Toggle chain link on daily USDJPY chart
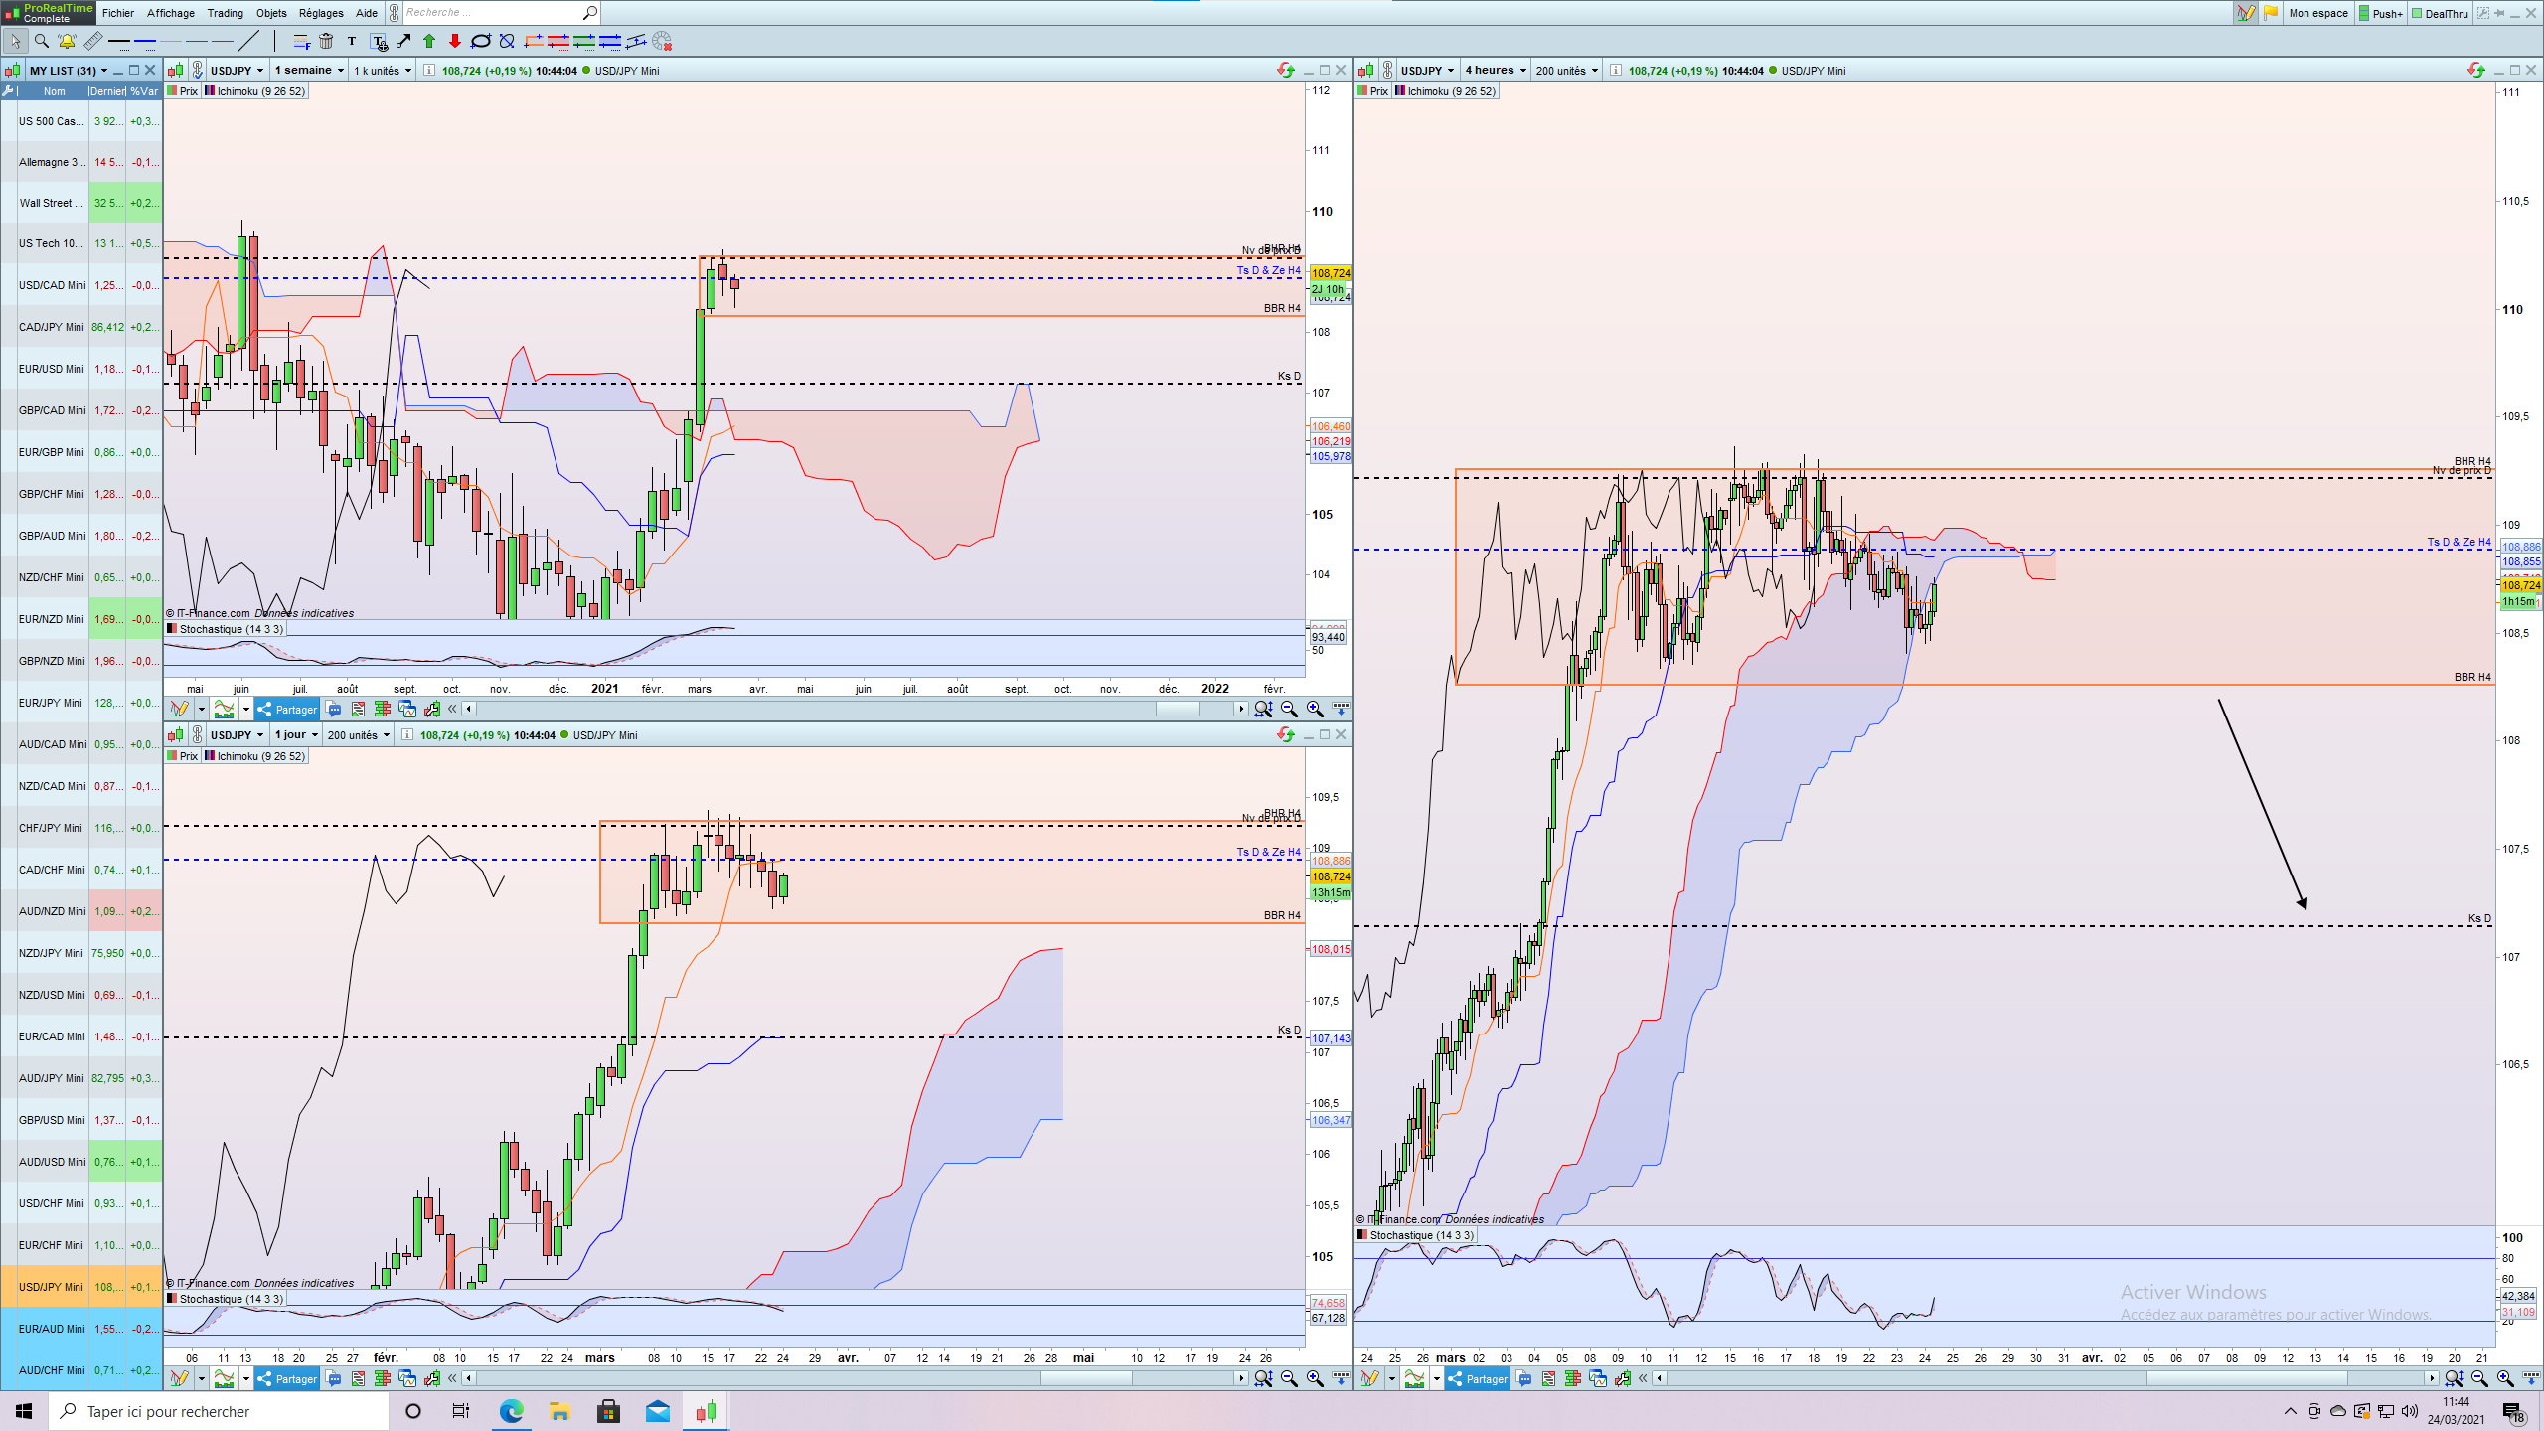2544x1431 pixels. point(197,734)
